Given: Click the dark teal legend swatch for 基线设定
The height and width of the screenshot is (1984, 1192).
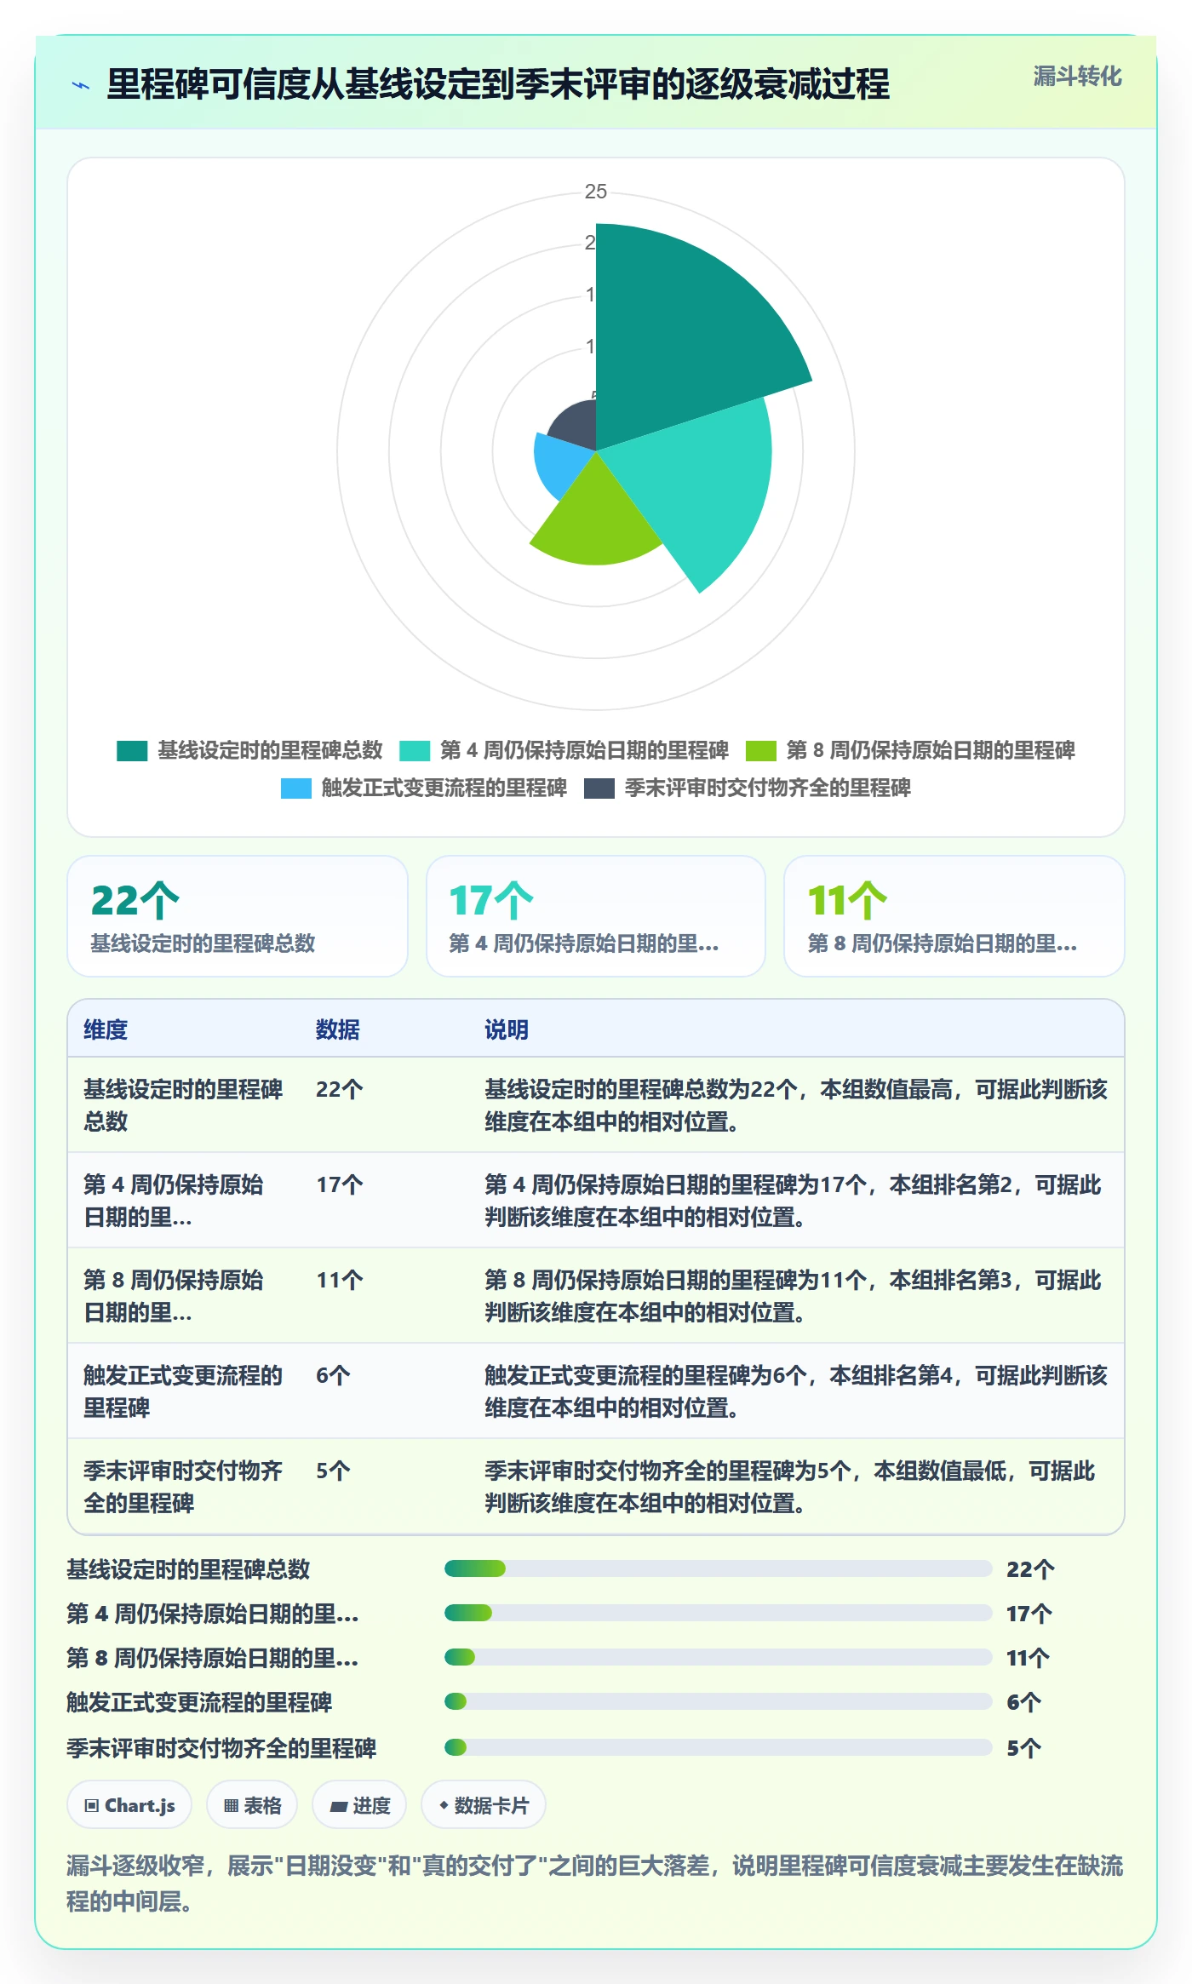Looking at the screenshot, I should 132,750.
